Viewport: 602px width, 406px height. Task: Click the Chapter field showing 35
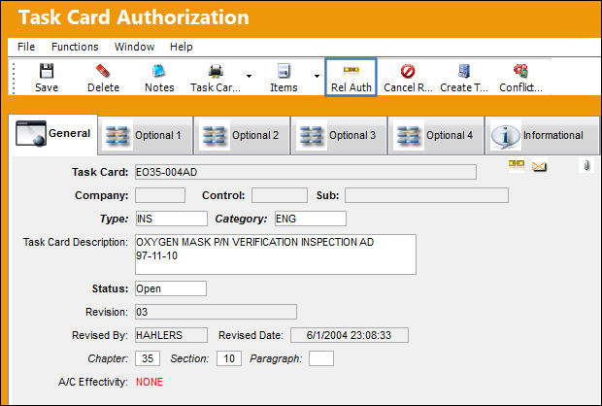point(148,358)
